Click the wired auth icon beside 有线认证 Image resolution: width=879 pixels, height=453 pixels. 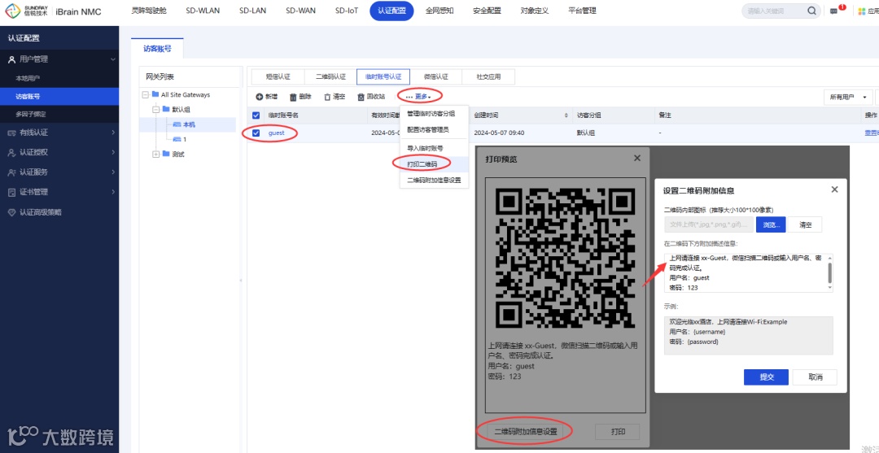tap(11, 133)
